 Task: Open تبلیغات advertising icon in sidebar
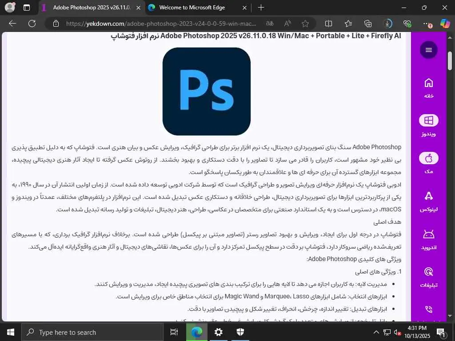(x=429, y=272)
